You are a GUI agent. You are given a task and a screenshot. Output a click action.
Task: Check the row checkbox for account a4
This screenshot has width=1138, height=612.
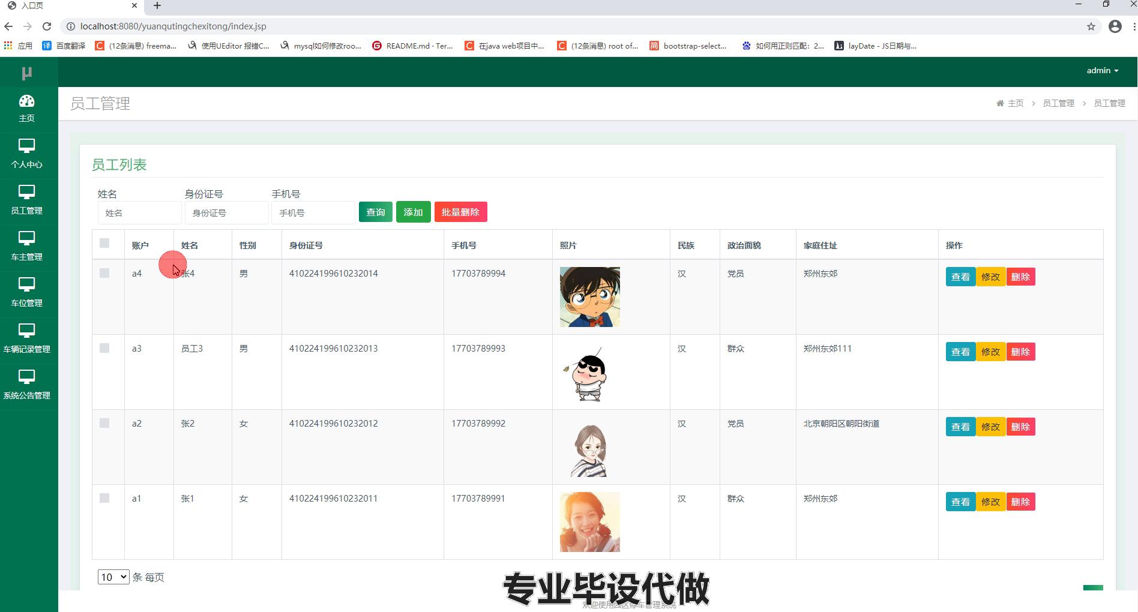[104, 273]
